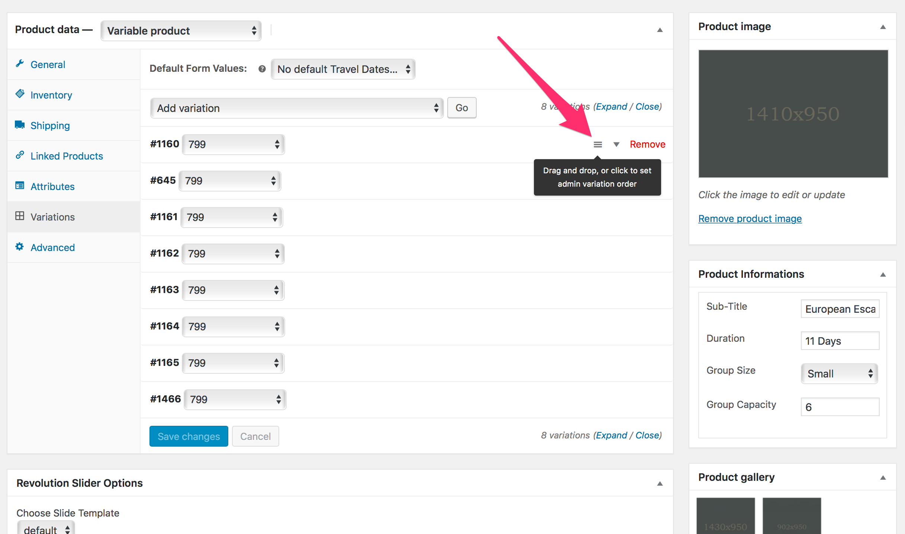Open the No default Travel Dates dropdown

[343, 69]
